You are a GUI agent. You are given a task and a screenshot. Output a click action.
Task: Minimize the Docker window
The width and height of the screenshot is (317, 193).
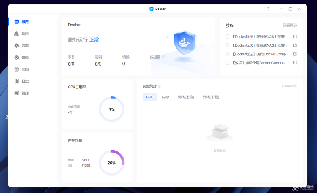tap(281, 9)
